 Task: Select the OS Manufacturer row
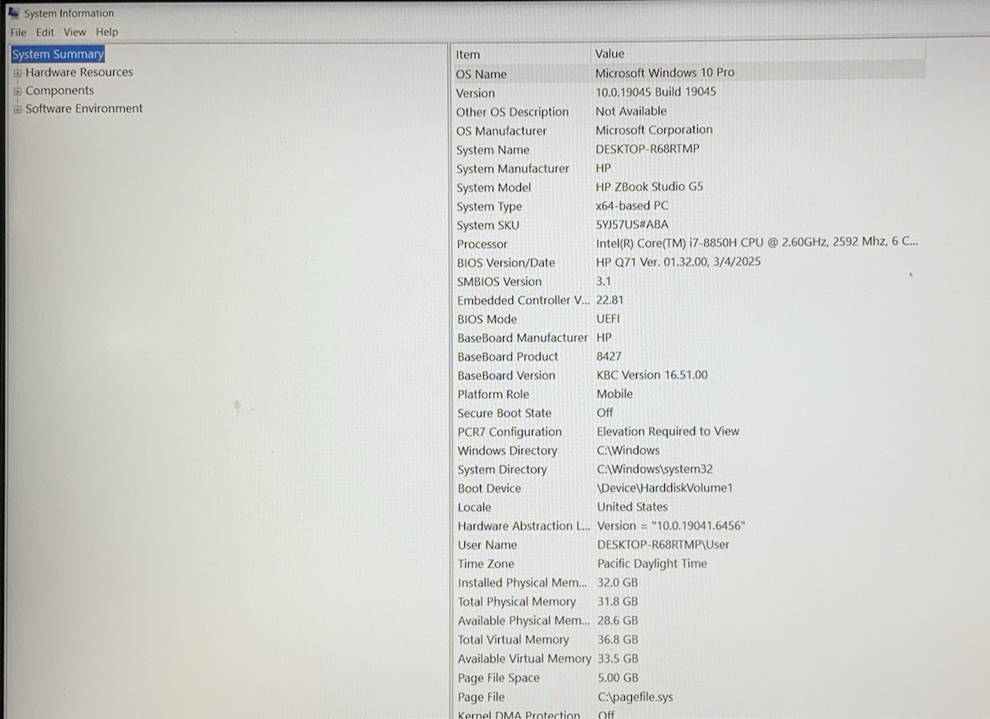(x=689, y=131)
